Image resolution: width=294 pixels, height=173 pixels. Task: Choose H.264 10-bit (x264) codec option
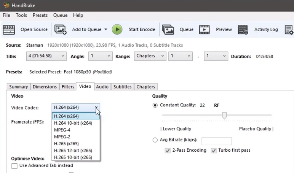76,123
